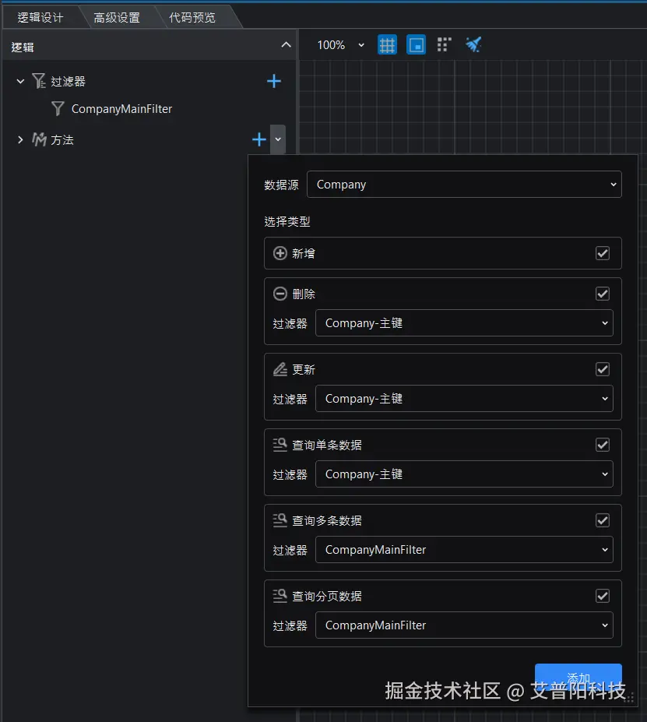Disable the 查询分页数据 checkbox

coord(602,595)
